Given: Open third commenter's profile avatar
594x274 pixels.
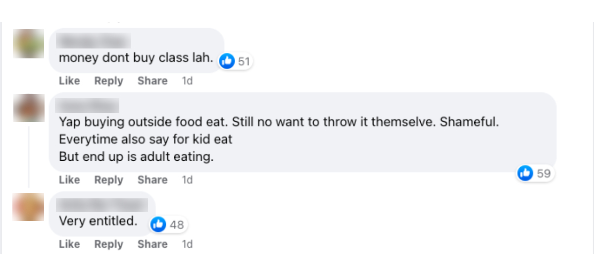Looking at the screenshot, I should pyautogui.click(x=28, y=207).
